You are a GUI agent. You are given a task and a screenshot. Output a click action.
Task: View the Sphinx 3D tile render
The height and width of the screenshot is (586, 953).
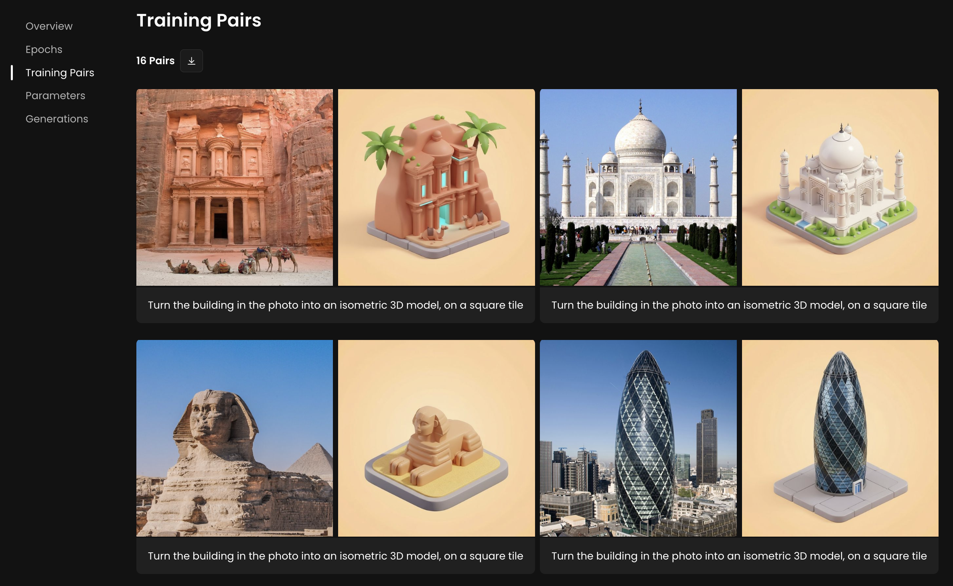436,438
